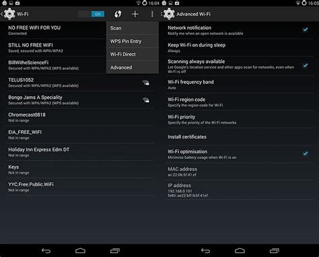Tap the Advanced Wi-Fi gear icon
The height and width of the screenshot is (257, 319).
click(169, 13)
